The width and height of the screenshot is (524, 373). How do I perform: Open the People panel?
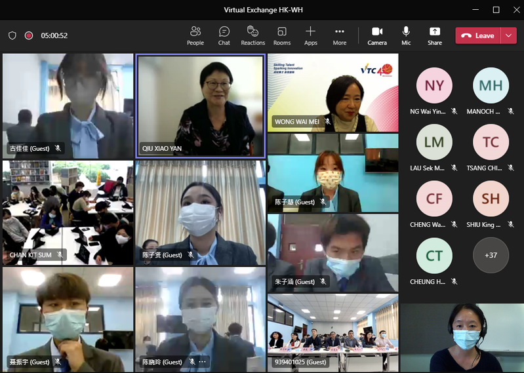[195, 35]
